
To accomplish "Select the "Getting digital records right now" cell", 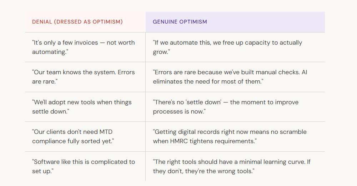I will coord(230,136).
